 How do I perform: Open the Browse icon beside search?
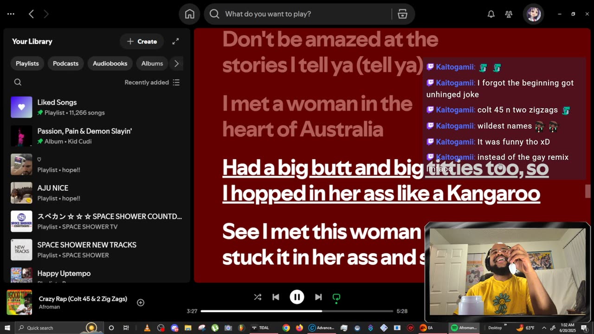click(x=402, y=14)
